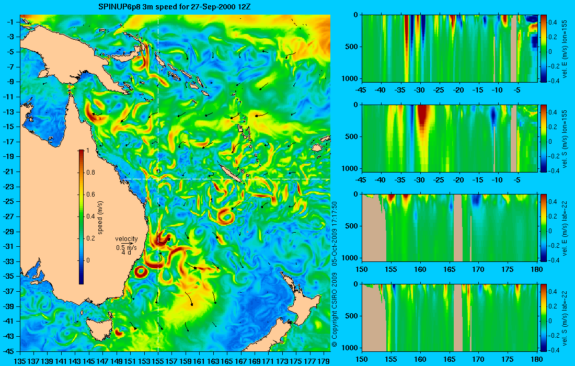Click the southward velocity section plot at lat=-22
Viewport: 575px width, 366px height.
coord(450,317)
